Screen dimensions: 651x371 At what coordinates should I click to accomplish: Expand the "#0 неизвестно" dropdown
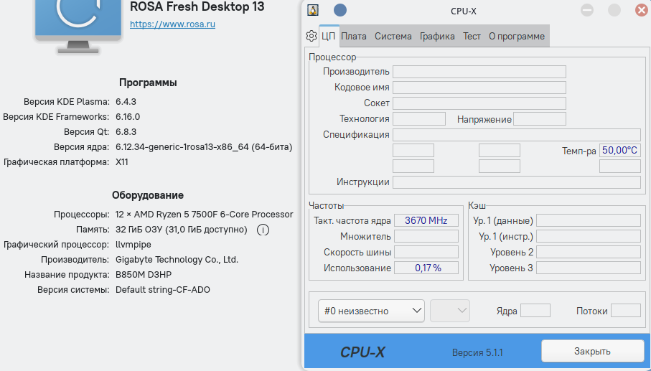[x=372, y=311]
